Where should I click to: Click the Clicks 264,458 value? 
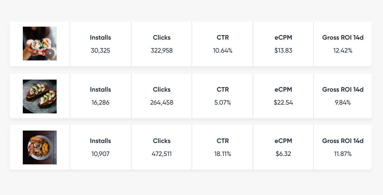[x=162, y=103]
